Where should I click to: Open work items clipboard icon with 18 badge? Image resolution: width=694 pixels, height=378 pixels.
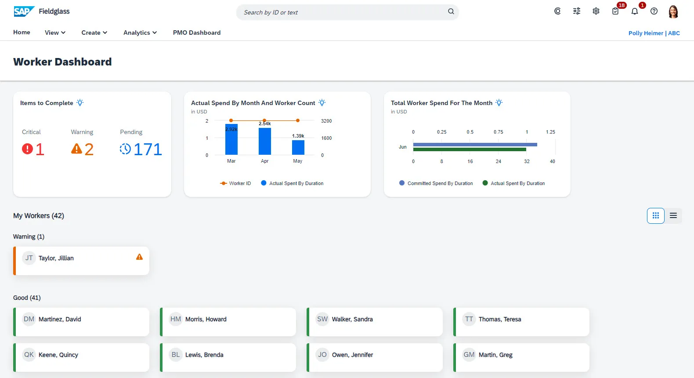(615, 11)
